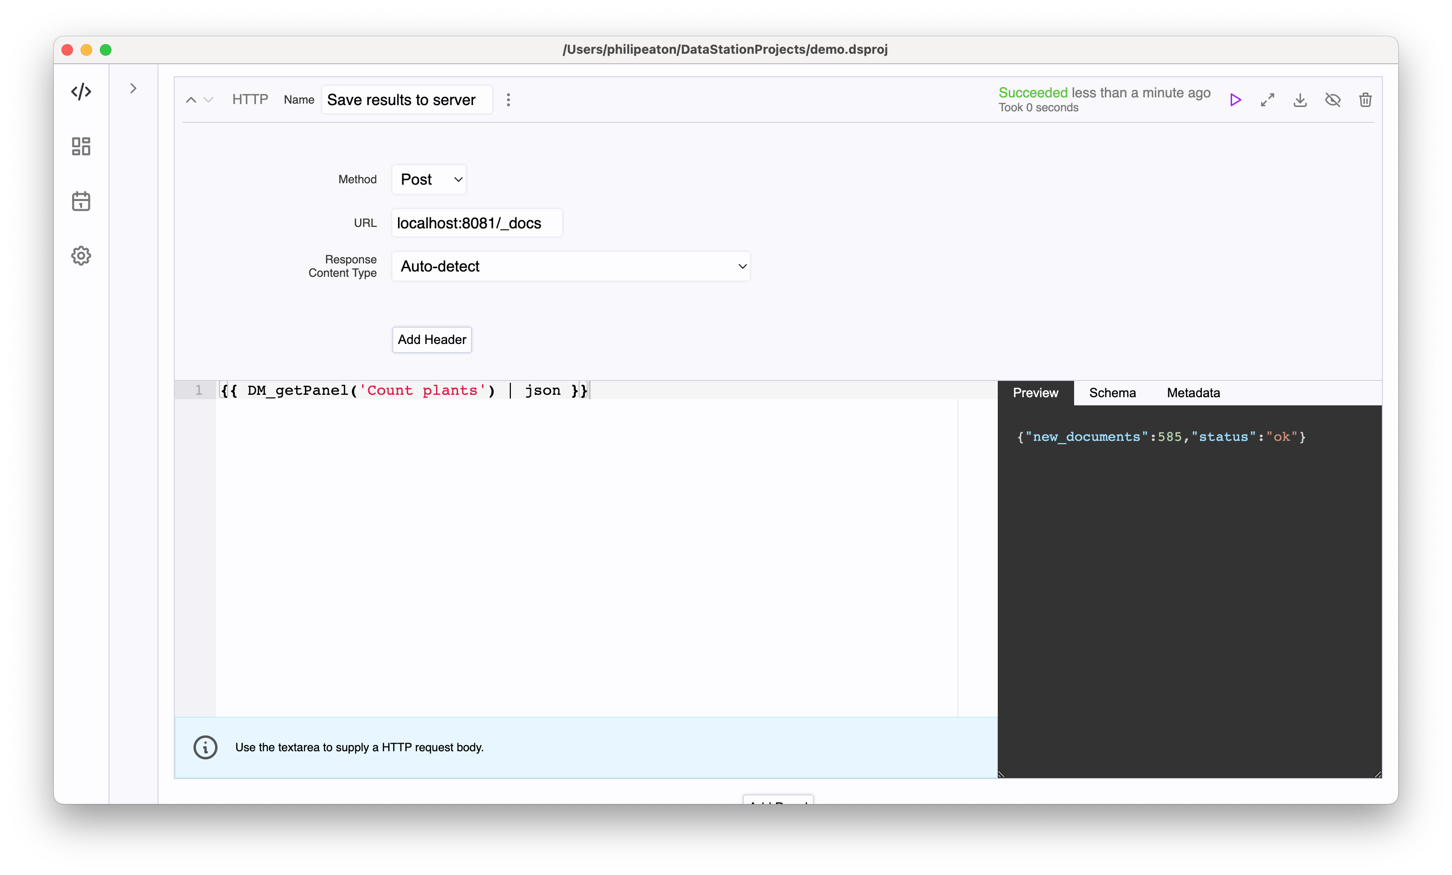Open the scheduler calendar icon
Image resolution: width=1452 pixels, height=875 pixels.
81,201
